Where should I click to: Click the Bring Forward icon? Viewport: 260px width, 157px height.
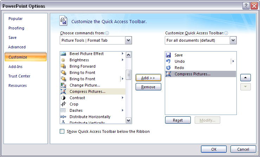click(63, 66)
